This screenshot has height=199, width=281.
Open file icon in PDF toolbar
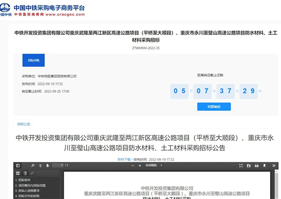coord(248,166)
